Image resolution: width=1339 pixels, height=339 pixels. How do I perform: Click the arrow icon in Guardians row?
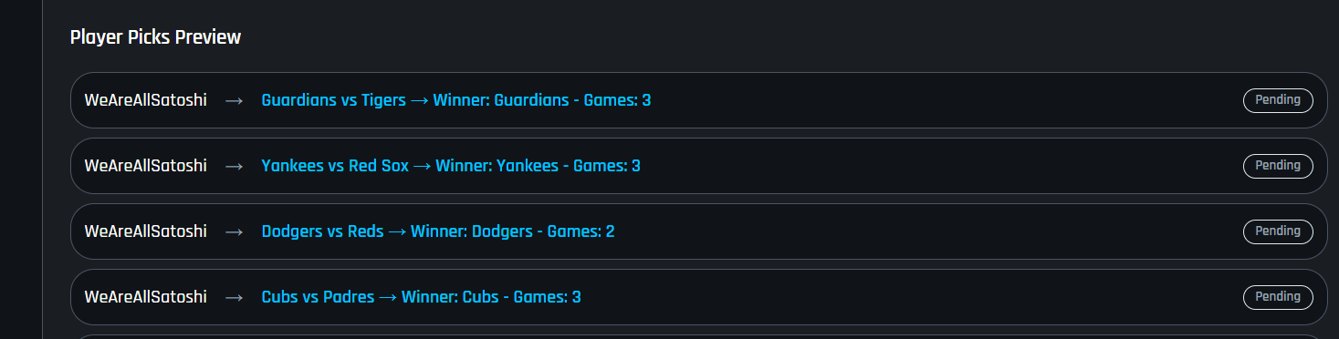(234, 100)
